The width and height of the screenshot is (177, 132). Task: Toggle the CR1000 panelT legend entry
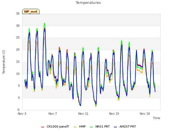(x=55, y=127)
